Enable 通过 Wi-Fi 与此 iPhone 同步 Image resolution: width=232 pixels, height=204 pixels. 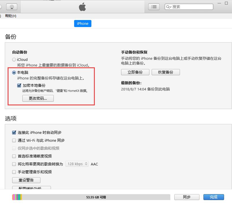[14, 140]
